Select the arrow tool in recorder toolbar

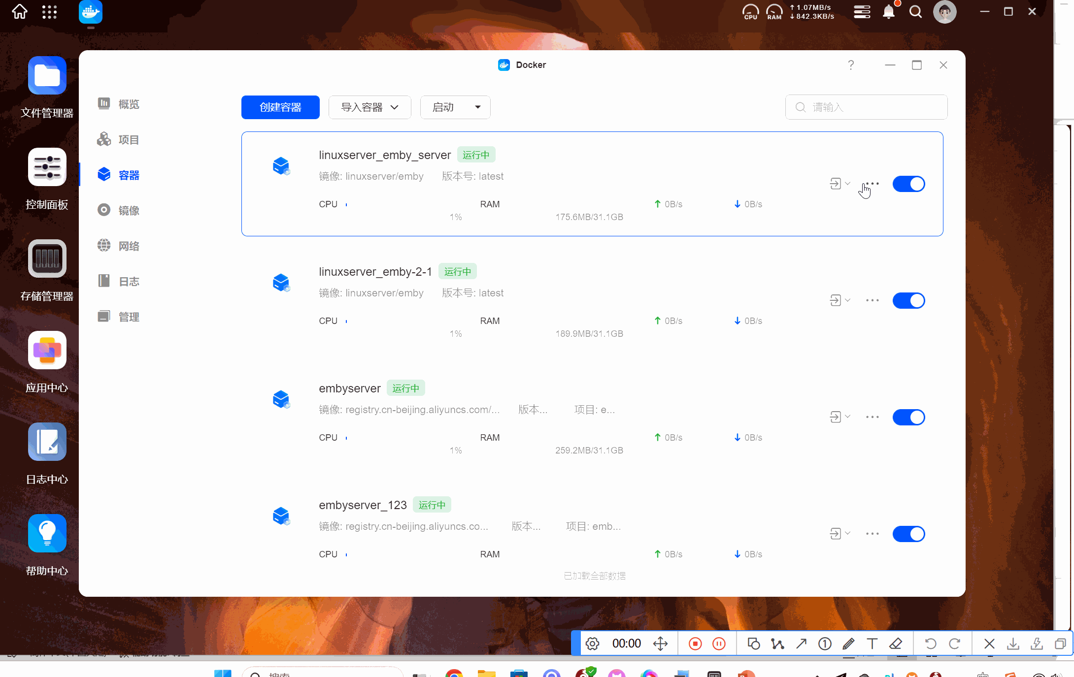click(802, 644)
